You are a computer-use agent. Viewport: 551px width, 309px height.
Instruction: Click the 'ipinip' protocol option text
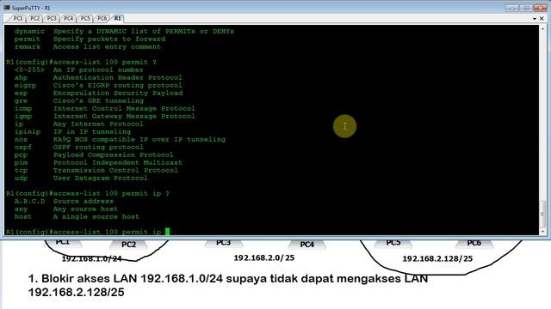pos(28,131)
